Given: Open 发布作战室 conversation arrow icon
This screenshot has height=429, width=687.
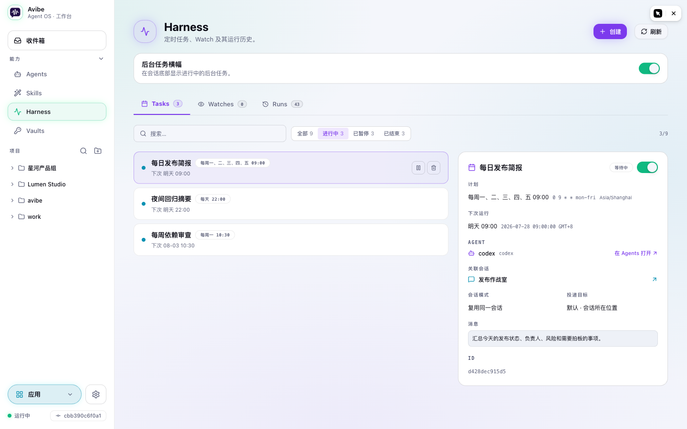Looking at the screenshot, I should point(655,279).
